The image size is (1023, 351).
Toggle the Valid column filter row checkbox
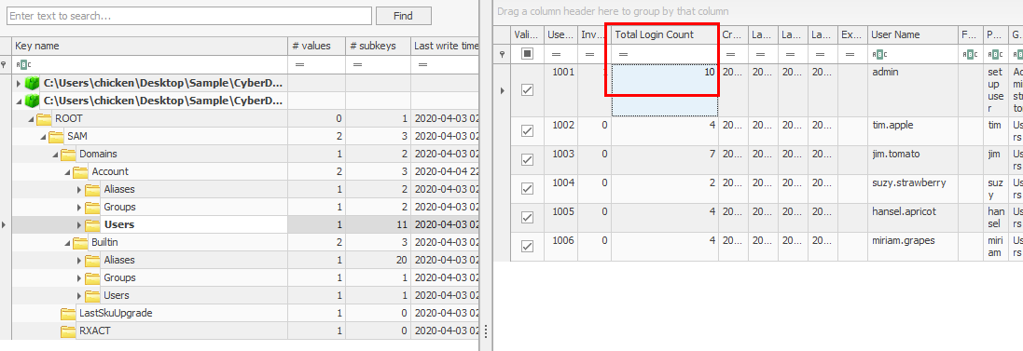click(x=527, y=54)
